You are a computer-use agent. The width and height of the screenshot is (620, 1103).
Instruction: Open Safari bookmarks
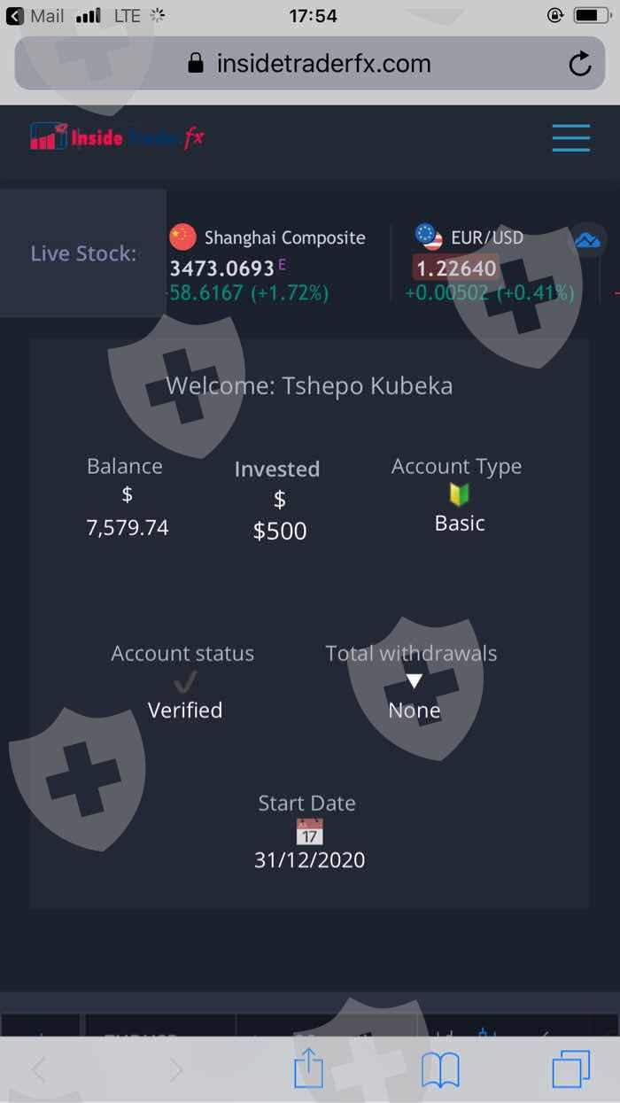point(440,1069)
